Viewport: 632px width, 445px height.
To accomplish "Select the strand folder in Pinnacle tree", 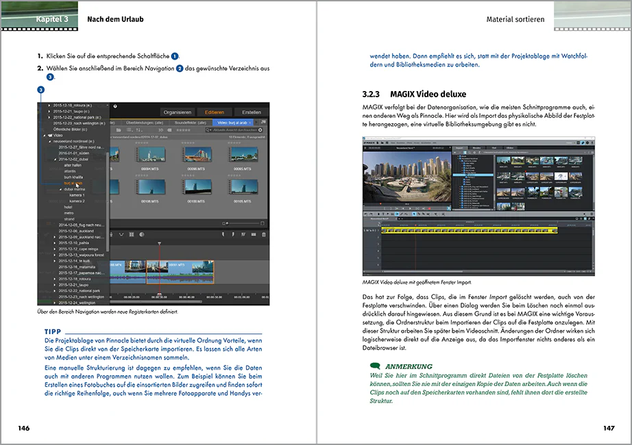I will coord(69,219).
